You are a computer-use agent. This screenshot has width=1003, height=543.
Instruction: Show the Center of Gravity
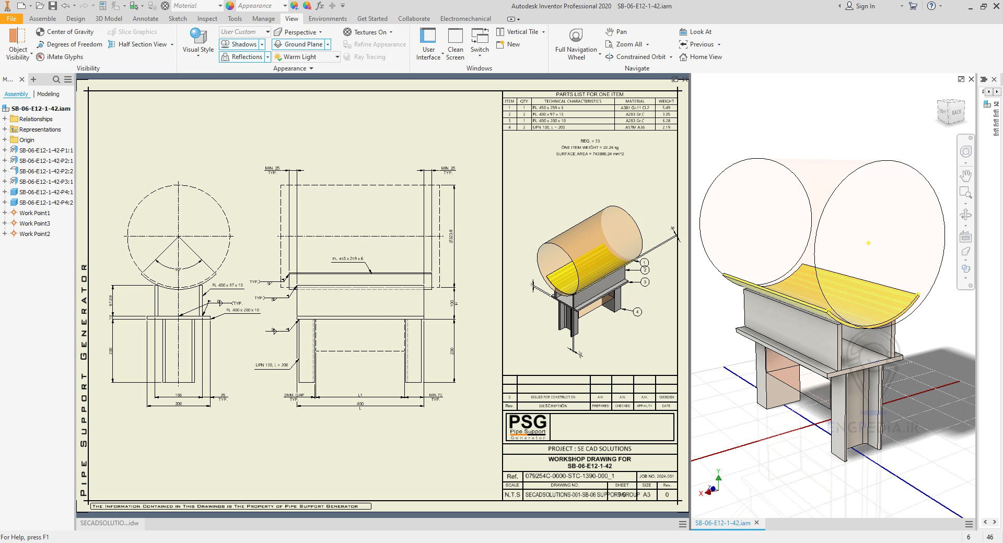(64, 31)
